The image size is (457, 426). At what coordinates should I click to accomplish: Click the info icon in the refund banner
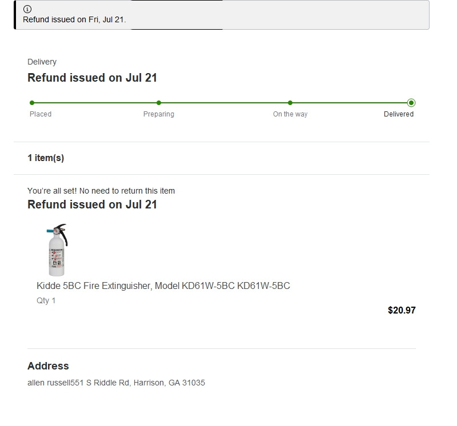(27, 9)
